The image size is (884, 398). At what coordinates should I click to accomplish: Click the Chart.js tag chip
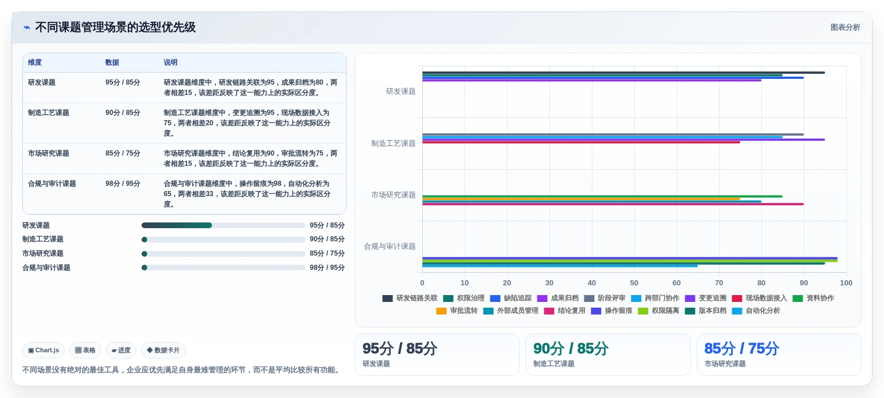click(x=44, y=351)
